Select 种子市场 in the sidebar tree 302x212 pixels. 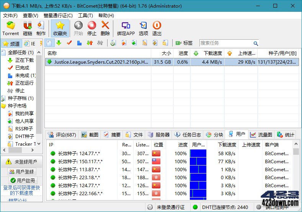[x=17, y=106]
